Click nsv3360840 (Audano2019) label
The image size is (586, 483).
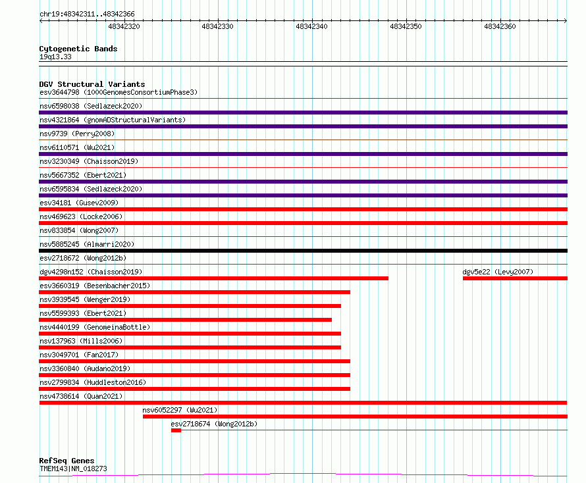point(85,369)
